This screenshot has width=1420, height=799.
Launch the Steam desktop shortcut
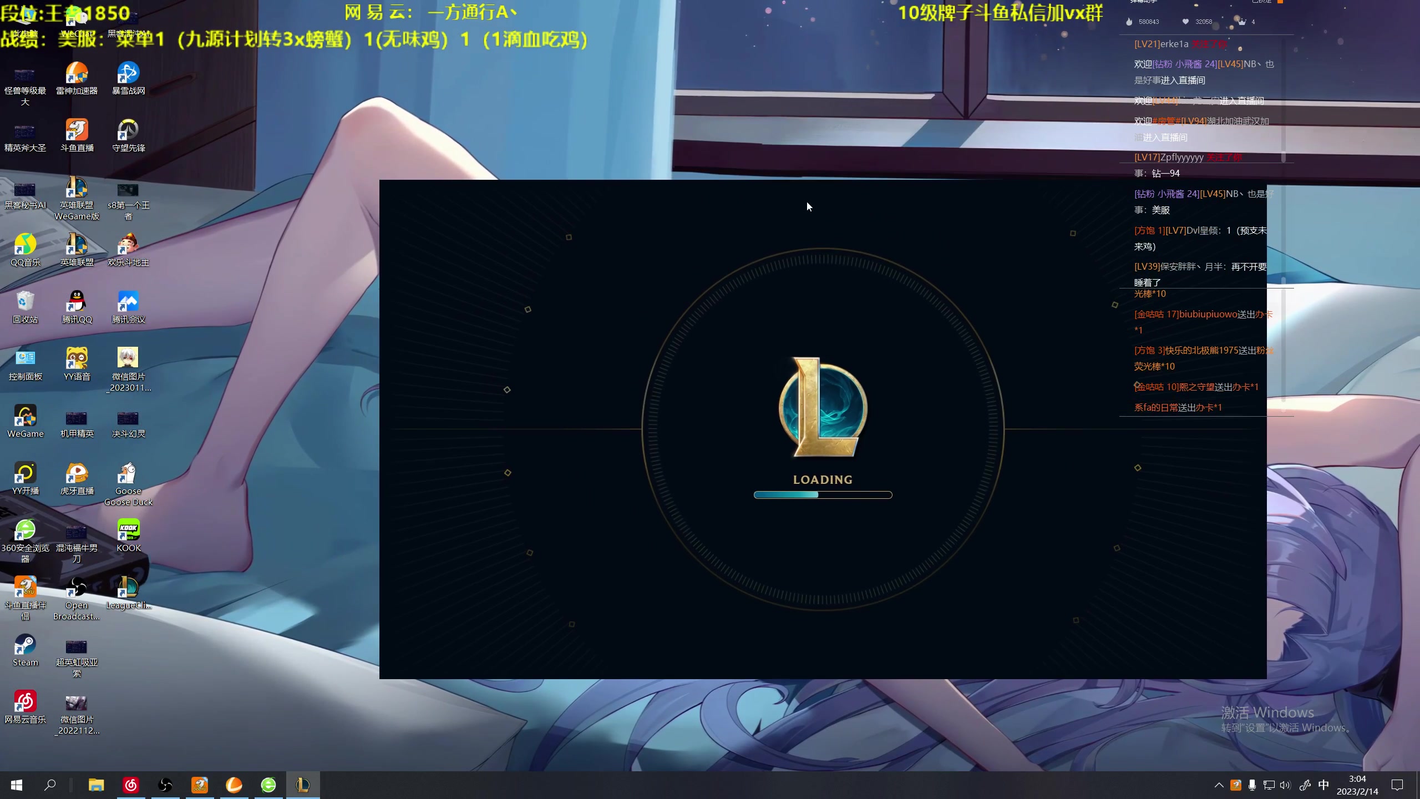tap(25, 650)
